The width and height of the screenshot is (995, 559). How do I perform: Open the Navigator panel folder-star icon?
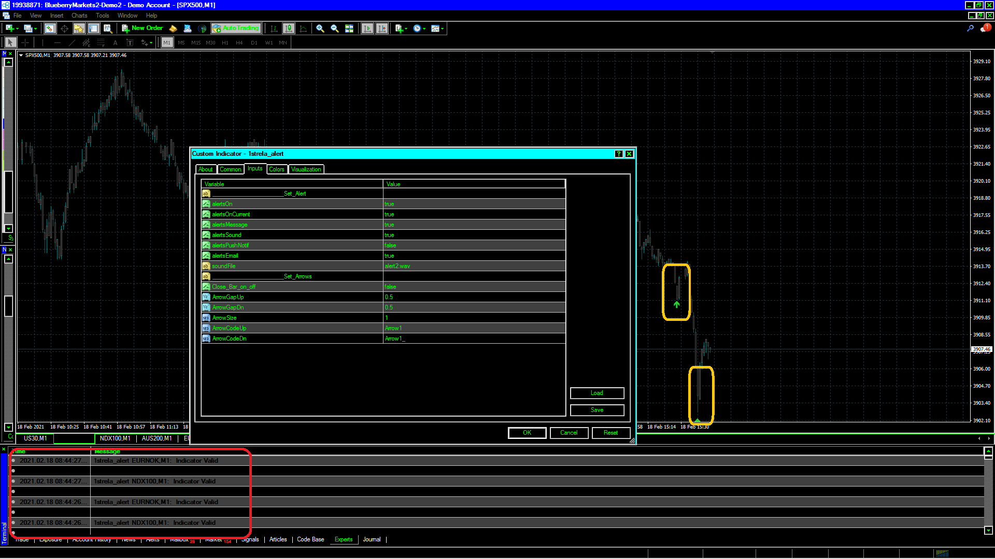point(79,28)
